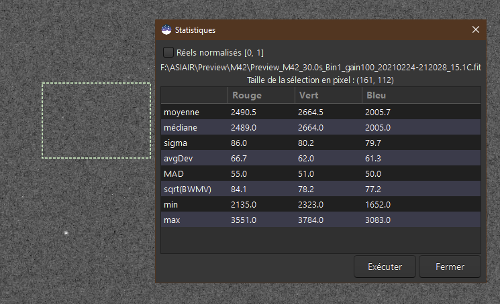The width and height of the screenshot is (500, 304).
Task: Click the avgDev Vert value 62.0
Action: (x=306, y=158)
